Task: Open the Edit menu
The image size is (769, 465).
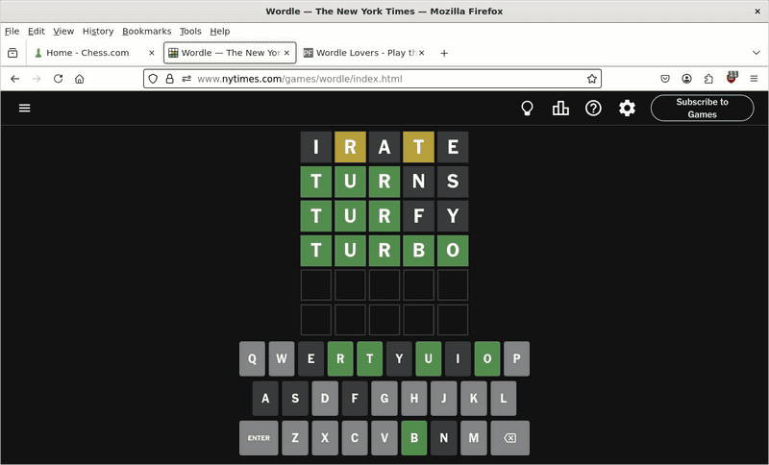Action: click(37, 31)
